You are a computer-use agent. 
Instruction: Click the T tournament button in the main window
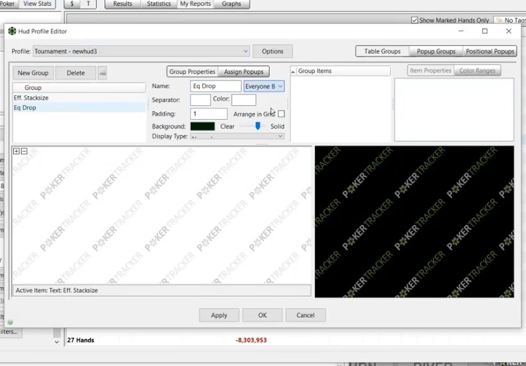(x=89, y=4)
